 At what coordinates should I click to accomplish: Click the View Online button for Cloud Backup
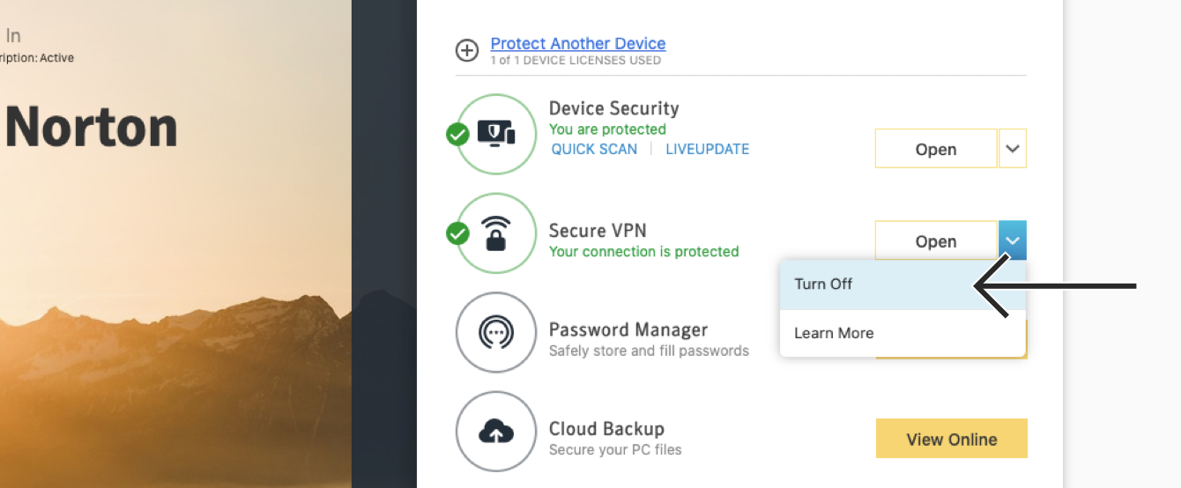952,439
